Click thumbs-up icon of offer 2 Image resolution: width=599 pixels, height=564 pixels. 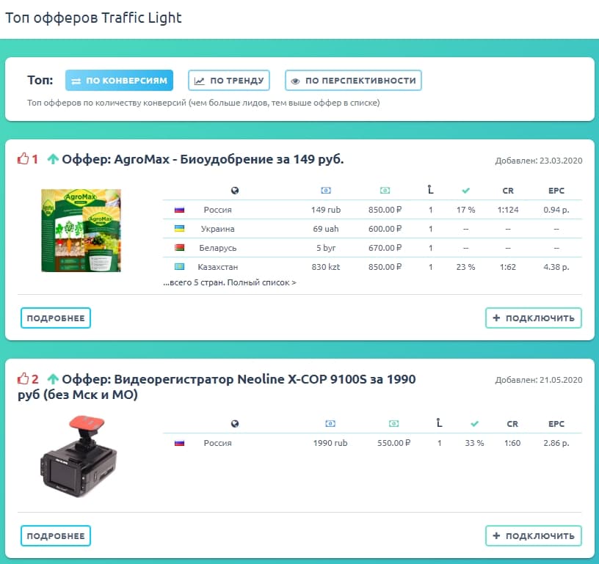[x=23, y=378]
